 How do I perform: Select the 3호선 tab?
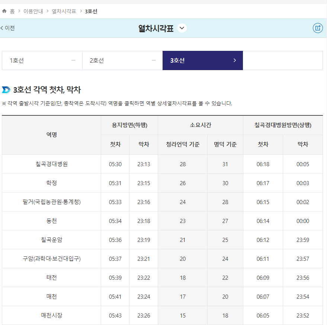coord(203,60)
